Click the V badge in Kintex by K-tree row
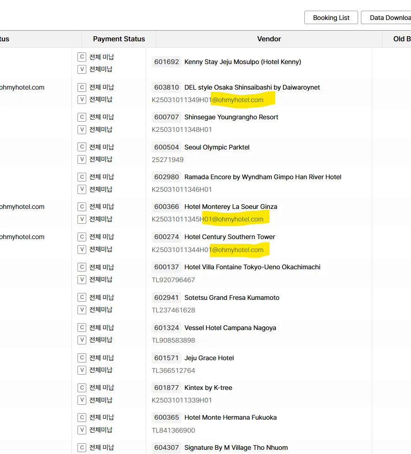411x454 pixels. tap(82, 400)
